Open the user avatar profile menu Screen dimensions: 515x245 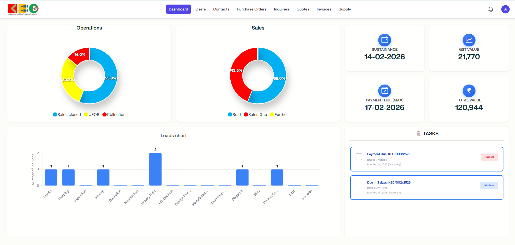tap(505, 9)
